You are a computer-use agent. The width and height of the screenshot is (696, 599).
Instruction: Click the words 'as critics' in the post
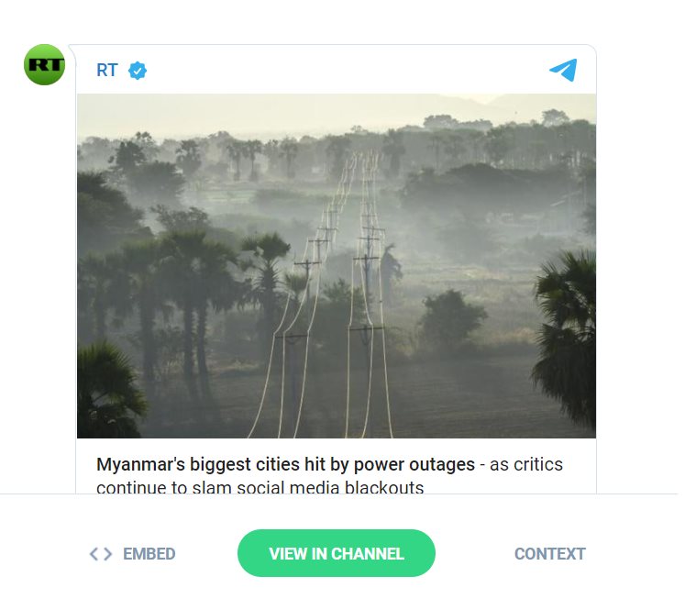click(526, 463)
